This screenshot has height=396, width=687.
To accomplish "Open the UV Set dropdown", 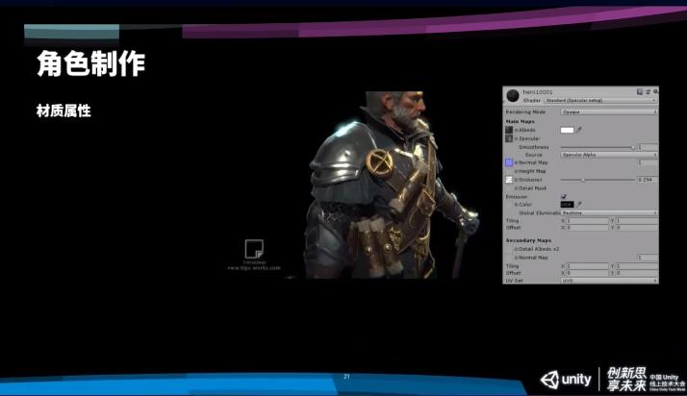I will pyautogui.click(x=609, y=280).
